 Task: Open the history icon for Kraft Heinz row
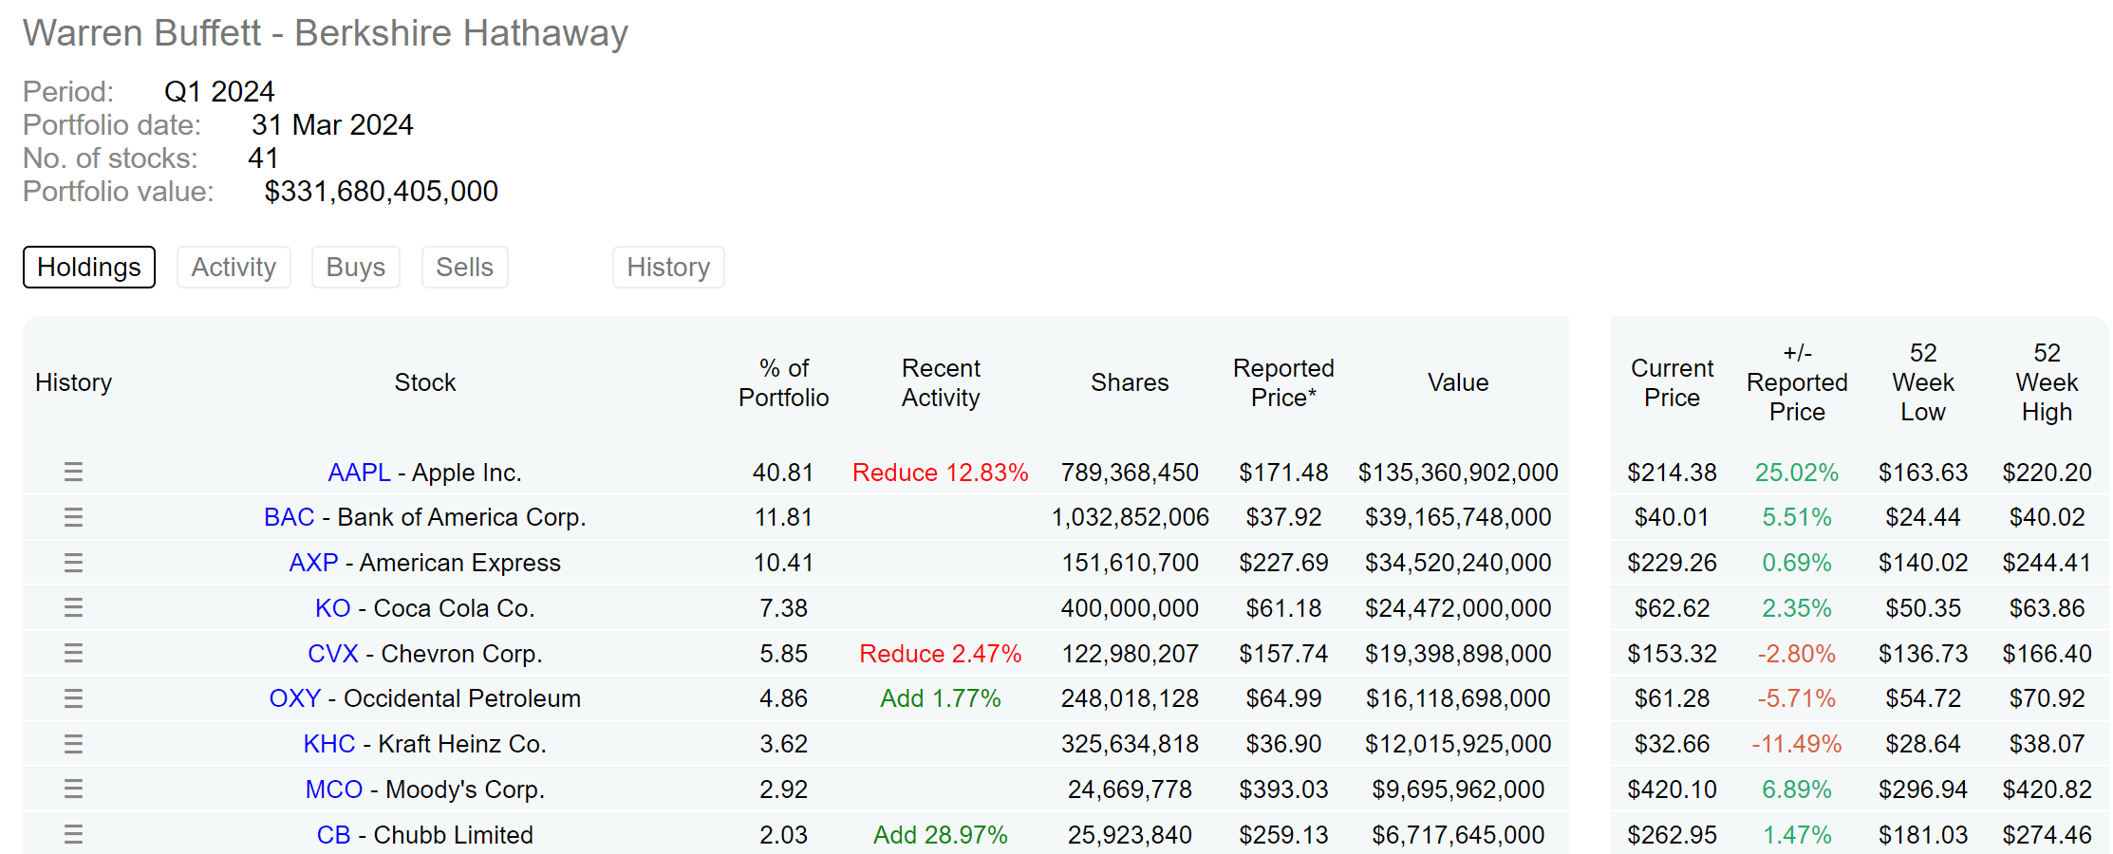(x=73, y=743)
